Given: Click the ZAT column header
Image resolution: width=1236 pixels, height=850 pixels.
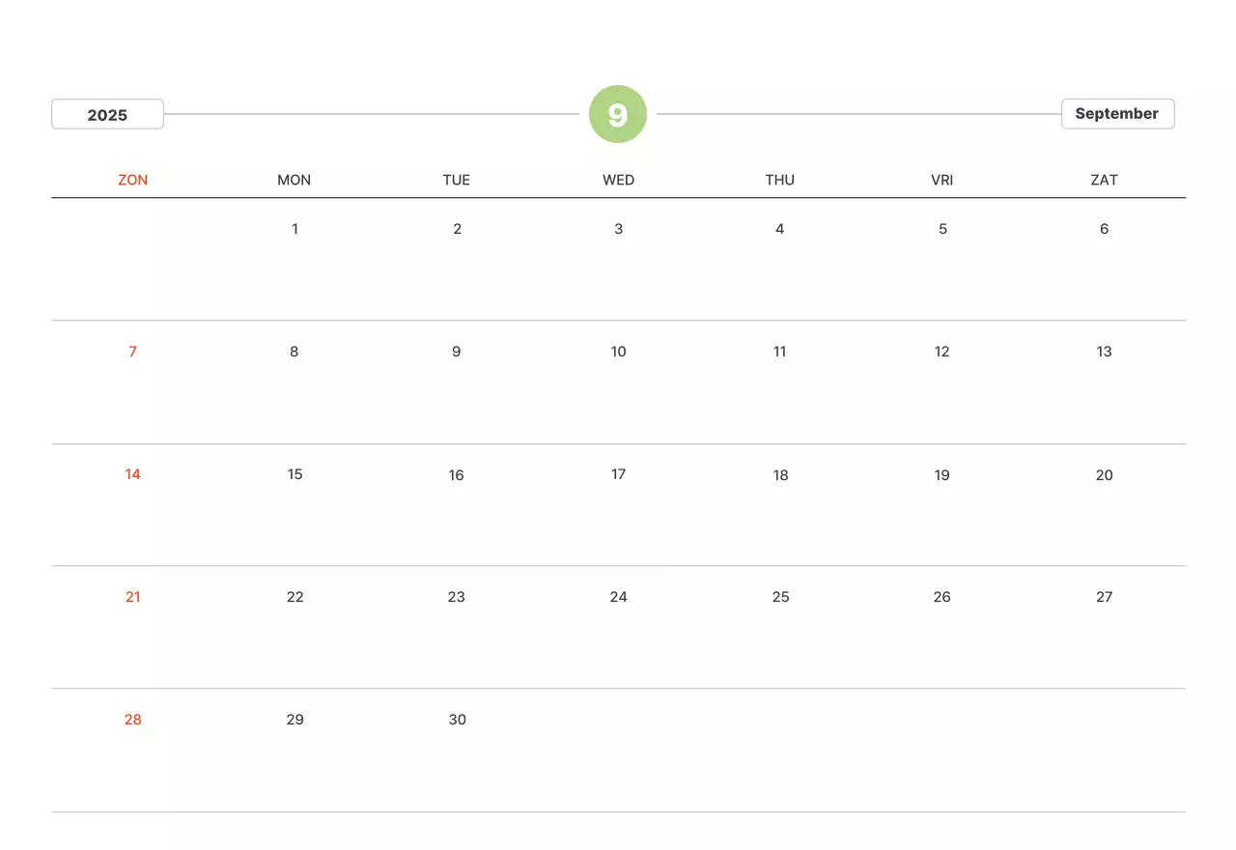Looking at the screenshot, I should 1104,180.
